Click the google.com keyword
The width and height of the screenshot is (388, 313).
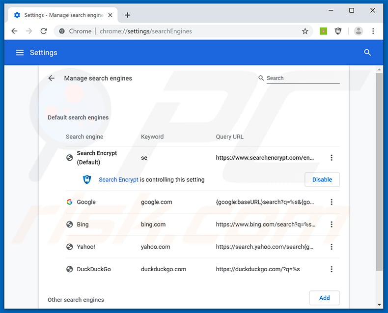click(156, 202)
